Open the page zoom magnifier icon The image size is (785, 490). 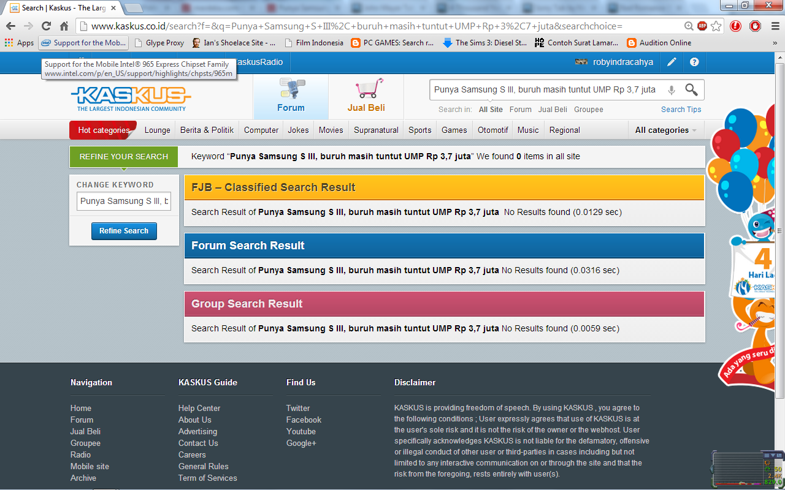[x=689, y=26]
